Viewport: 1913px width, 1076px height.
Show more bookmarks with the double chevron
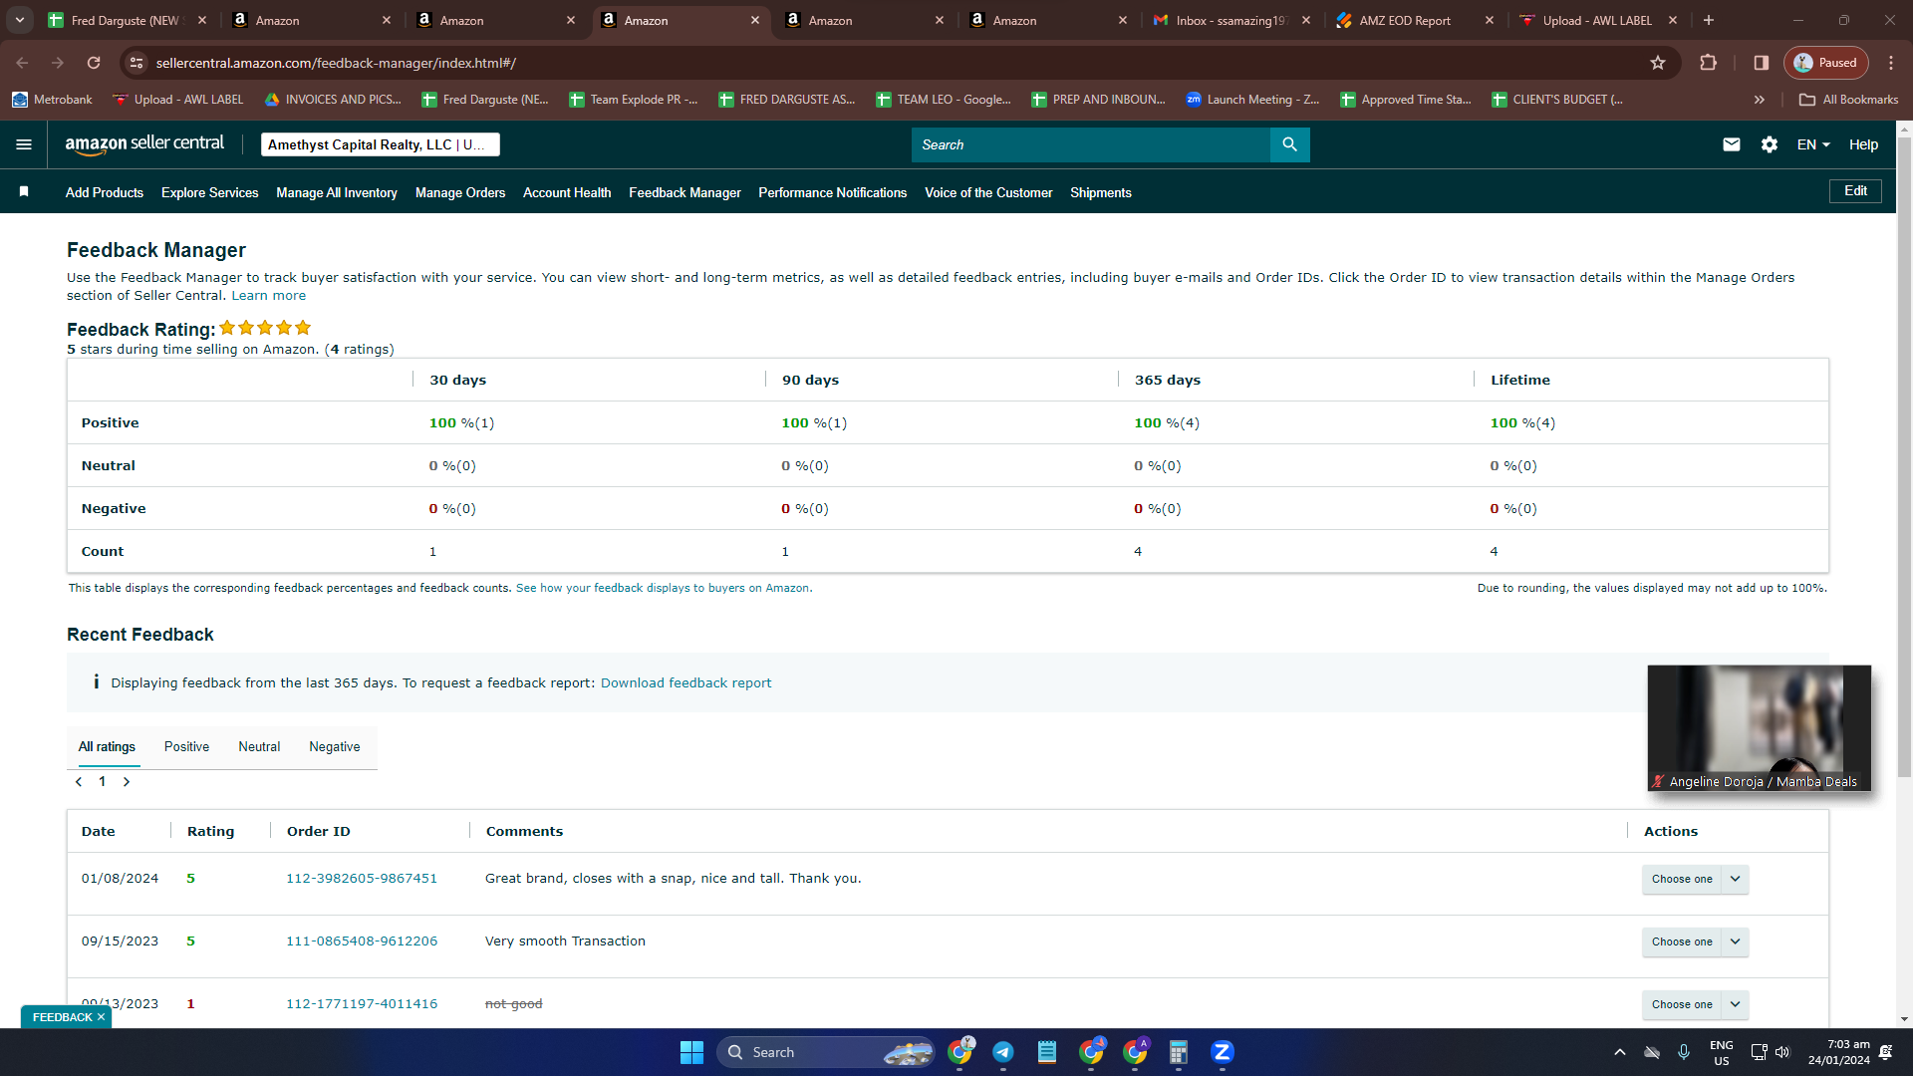[x=1760, y=100]
